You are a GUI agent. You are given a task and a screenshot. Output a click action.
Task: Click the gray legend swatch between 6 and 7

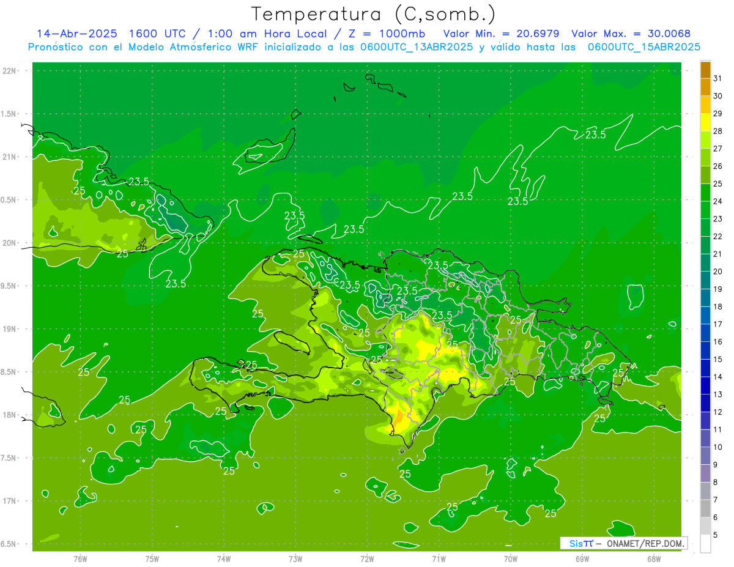(x=705, y=508)
